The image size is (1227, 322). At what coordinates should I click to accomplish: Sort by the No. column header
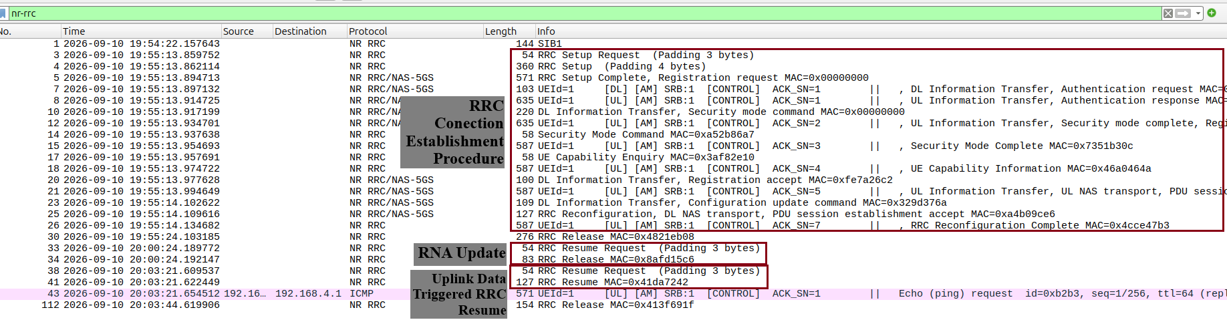(x=30, y=31)
